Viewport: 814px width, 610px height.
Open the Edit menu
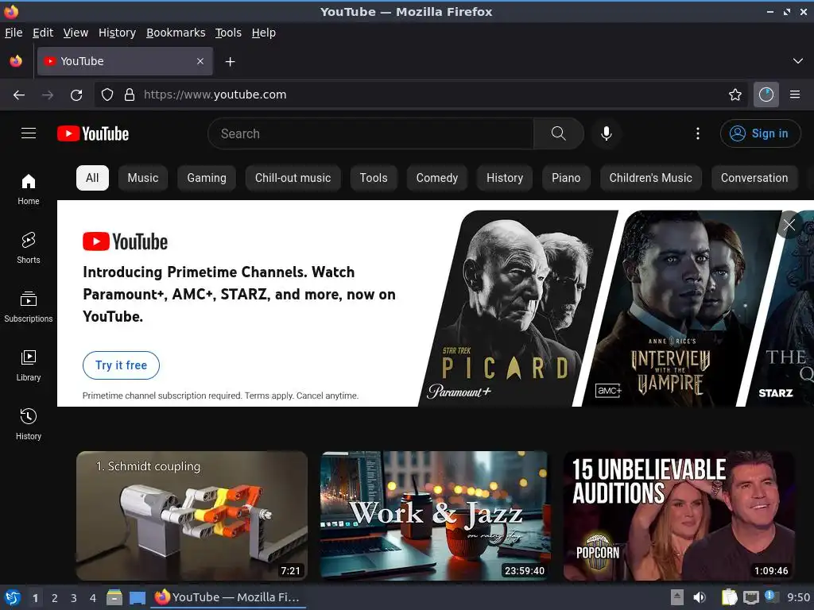[x=43, y=33]
